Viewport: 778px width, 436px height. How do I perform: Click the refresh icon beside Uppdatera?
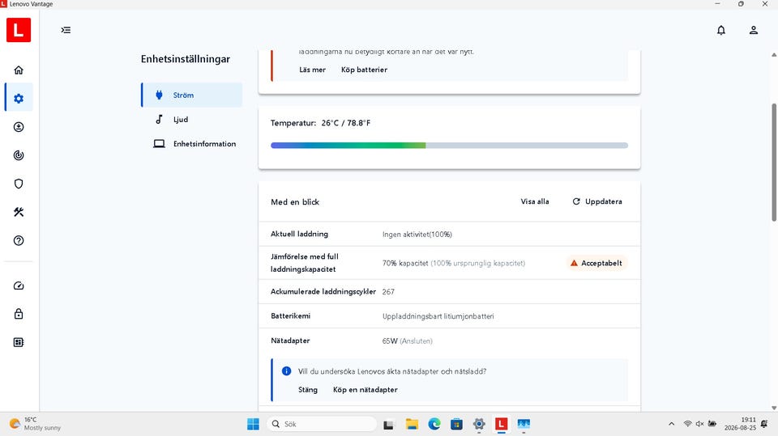tap(576, 201)
